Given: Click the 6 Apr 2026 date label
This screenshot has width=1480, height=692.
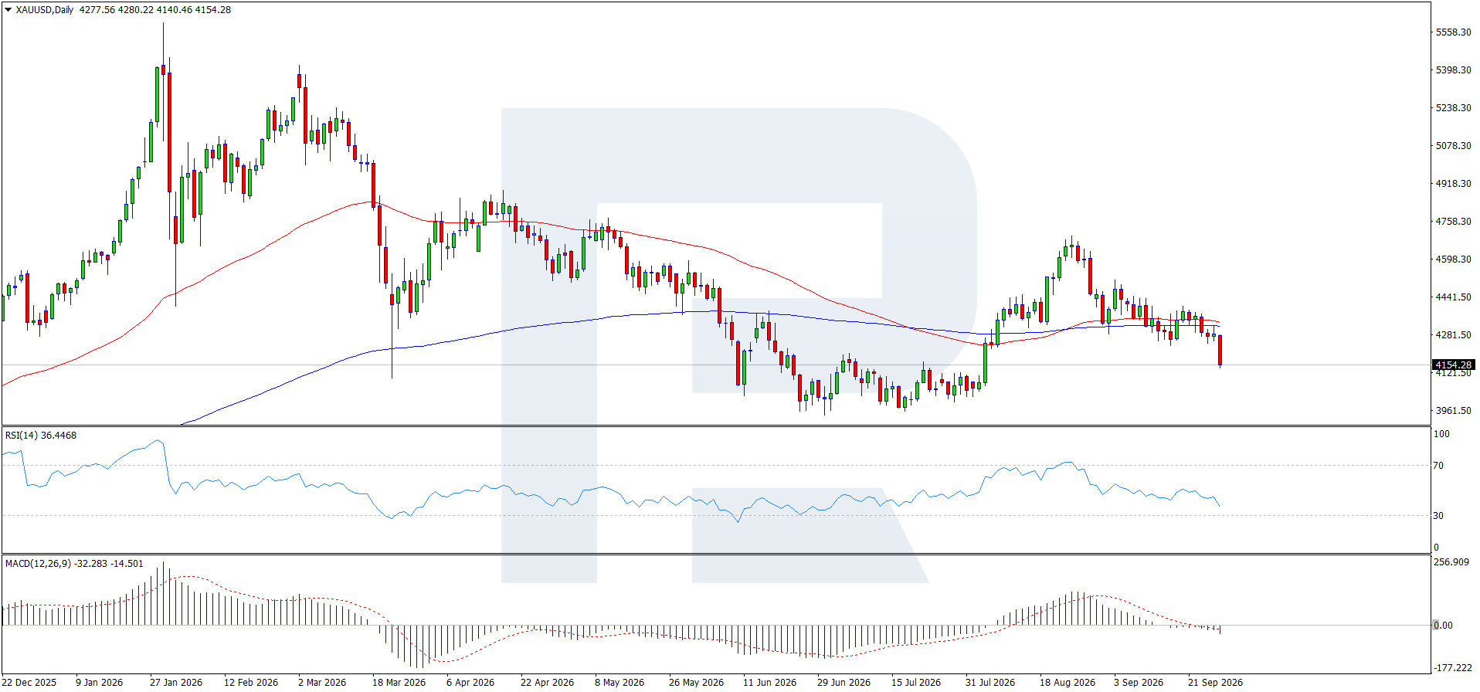Looking at the screenshot, I should pos(470,683).
